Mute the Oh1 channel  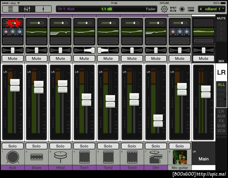click(156, 58)
